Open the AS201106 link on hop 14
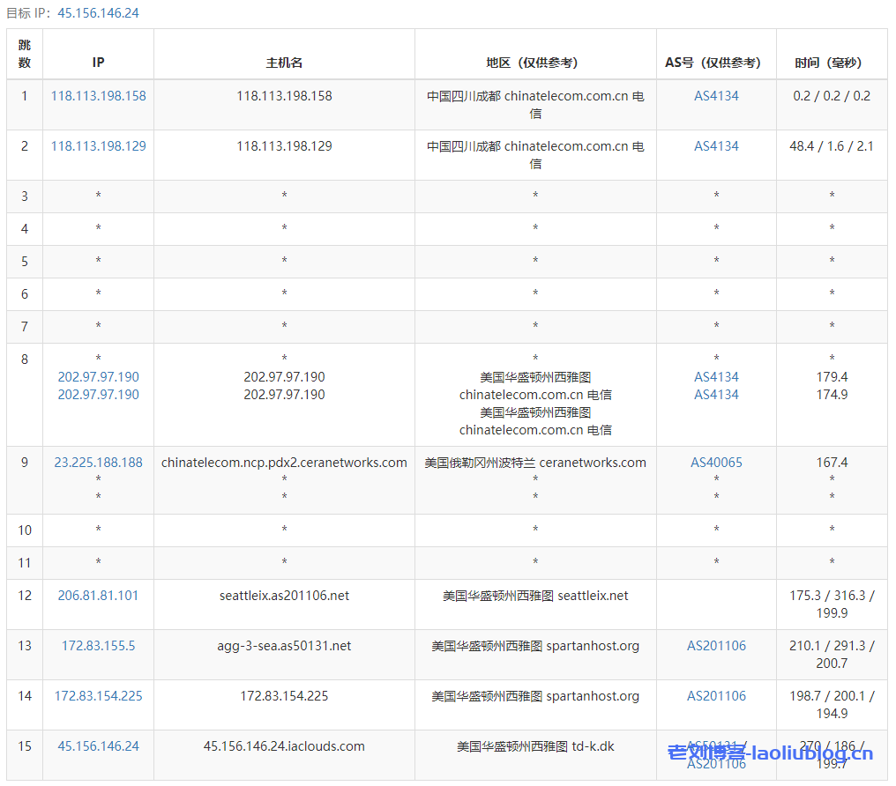This screenshot has width=896, height=786. (x=716, y=695)
